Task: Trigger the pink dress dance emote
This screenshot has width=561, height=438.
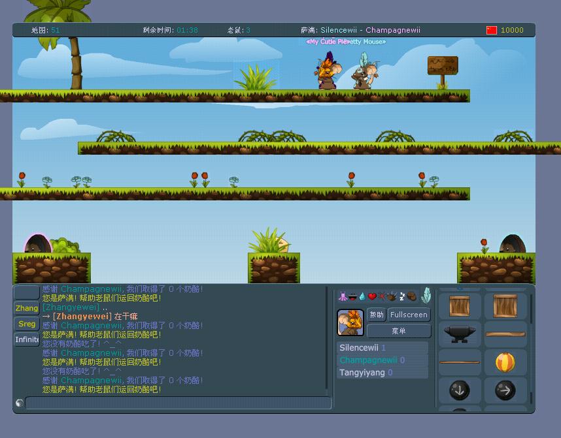Action: (343, 296)
